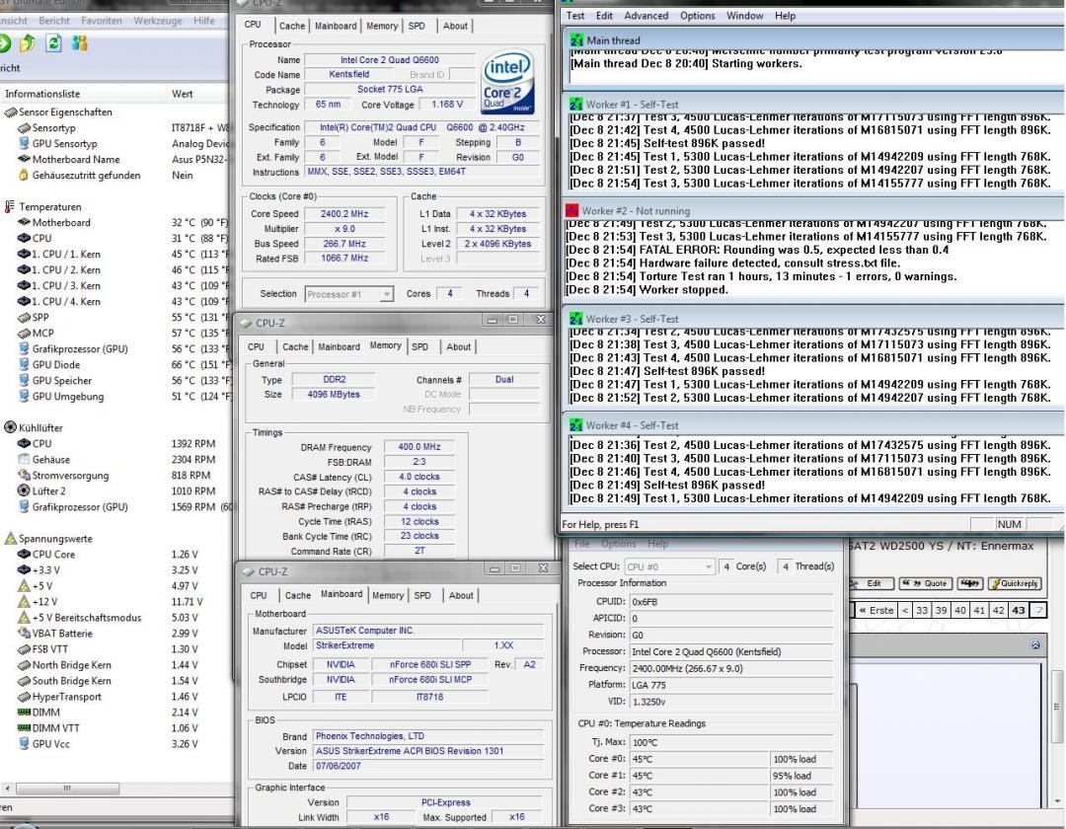1066x829 pixels.
Task: Click the Motherboard Name chip icon
Action: pyautogui.click(x=24, y=159)
